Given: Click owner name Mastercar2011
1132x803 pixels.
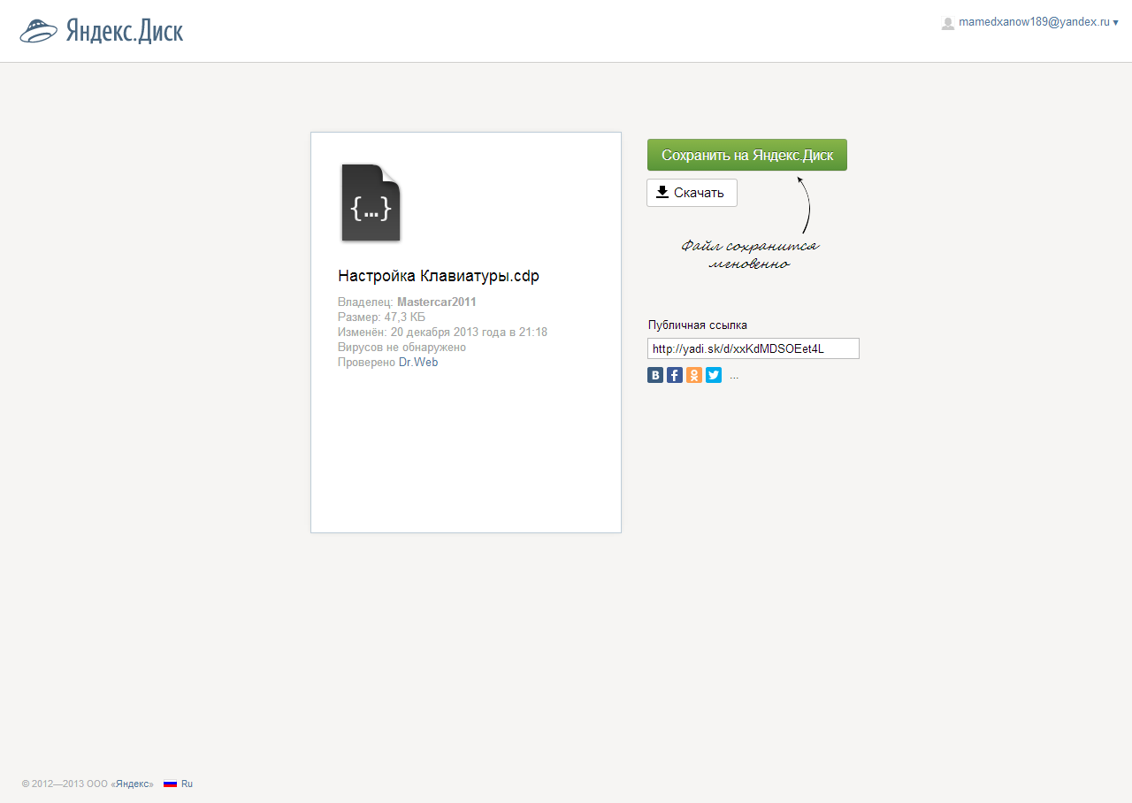Looking at the screenshot, I should (437, 302).
